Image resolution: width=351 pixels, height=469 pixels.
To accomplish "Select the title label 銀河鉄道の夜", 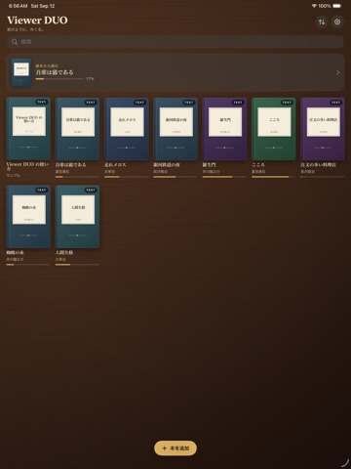I will 167,165.
